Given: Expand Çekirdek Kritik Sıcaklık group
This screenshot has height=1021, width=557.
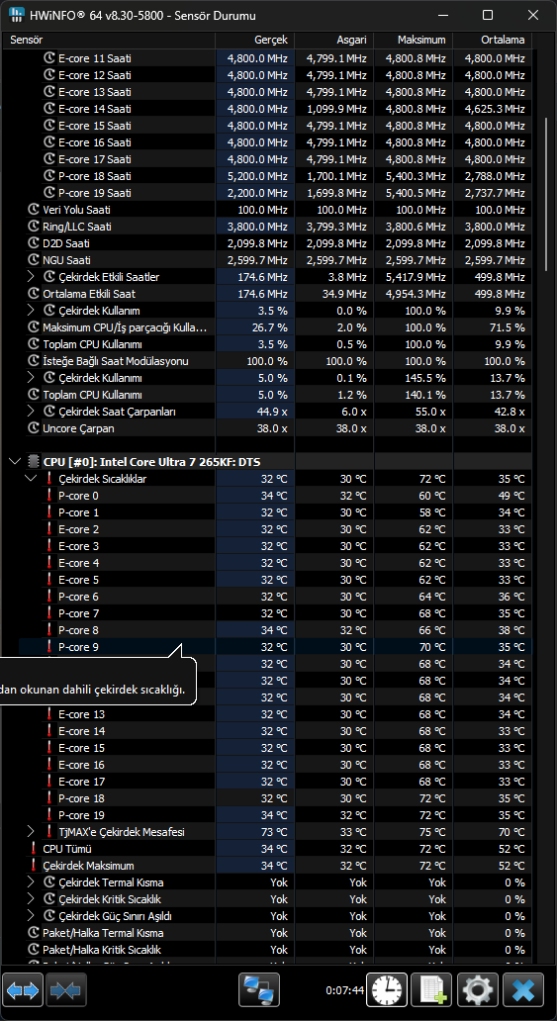Looking at the screenshot, I should (31, 899).
